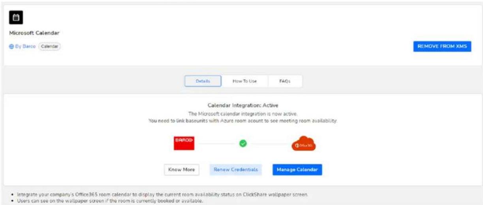
Task: Click the bullet about integrating Office365 room calendar
Action: point(162,195)
